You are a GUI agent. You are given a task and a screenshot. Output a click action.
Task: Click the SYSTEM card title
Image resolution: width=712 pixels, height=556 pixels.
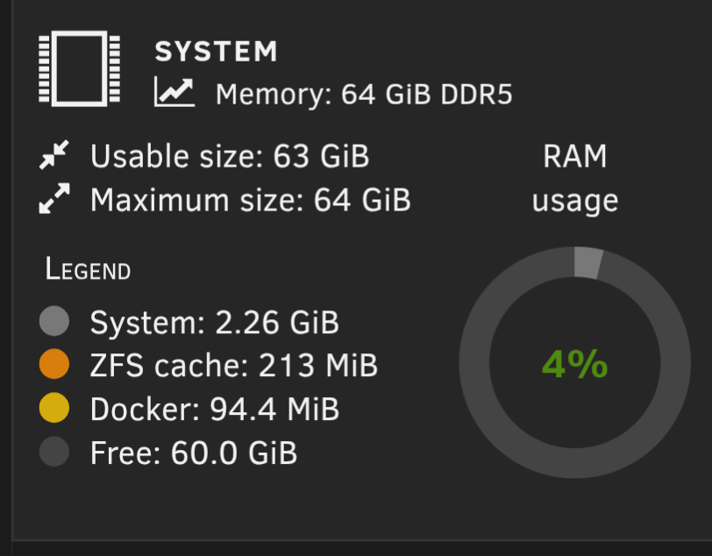click(216, 52)
